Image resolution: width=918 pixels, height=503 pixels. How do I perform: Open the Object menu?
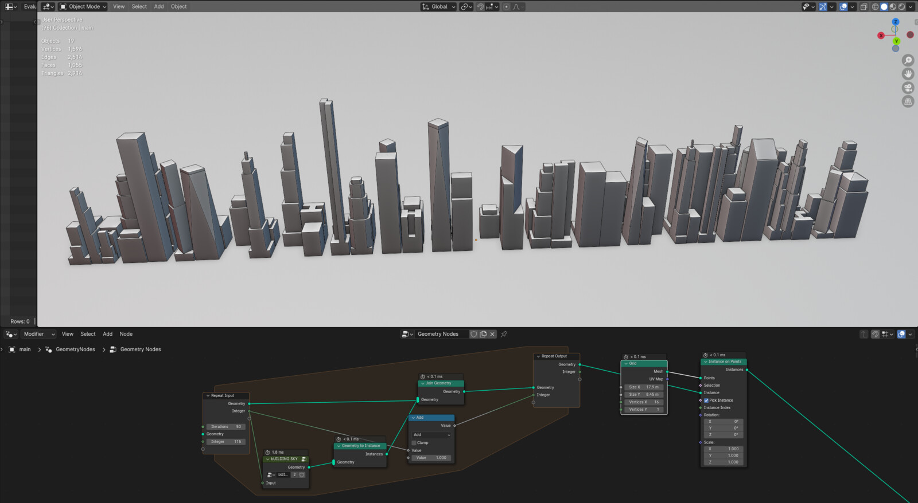click(178, 6)
